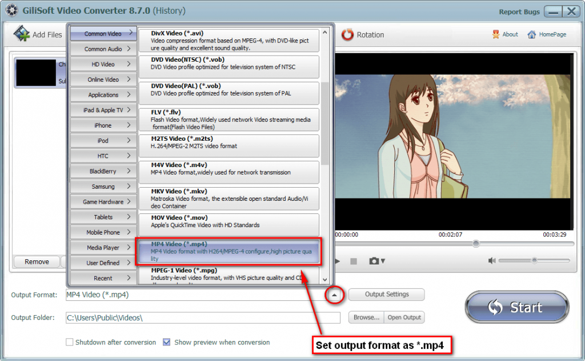
Task: Toggle Shutdown after conversion checkbox
Action: [x=69, y=342]
